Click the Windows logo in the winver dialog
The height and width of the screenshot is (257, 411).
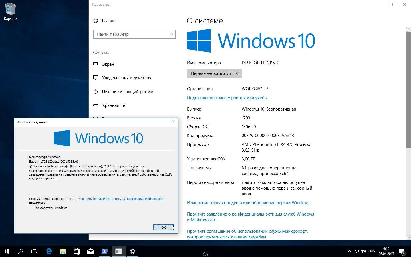pos(62,138)
